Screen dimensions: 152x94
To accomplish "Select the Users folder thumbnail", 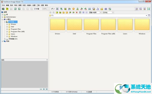I will (125, 25).
